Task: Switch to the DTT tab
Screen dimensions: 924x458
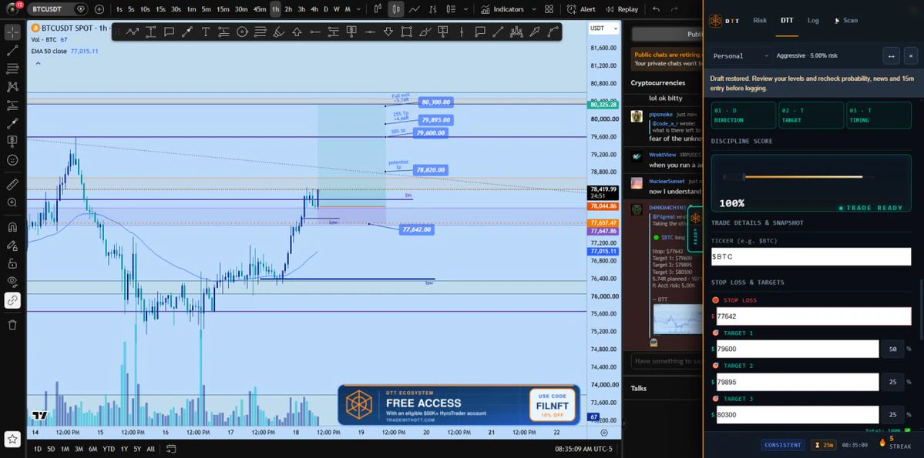Action: (x=787, y=20)
